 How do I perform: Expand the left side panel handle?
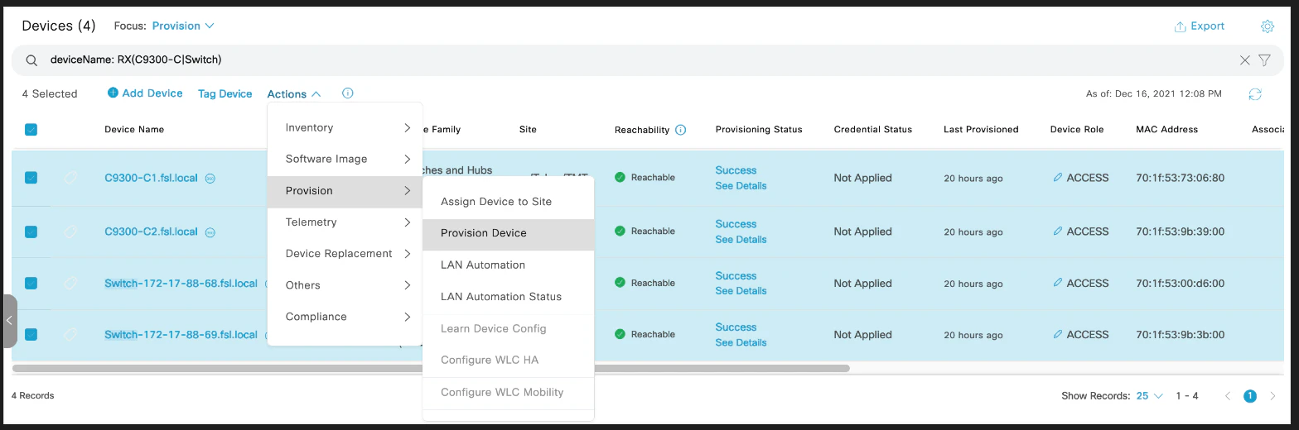coord(8,321)
